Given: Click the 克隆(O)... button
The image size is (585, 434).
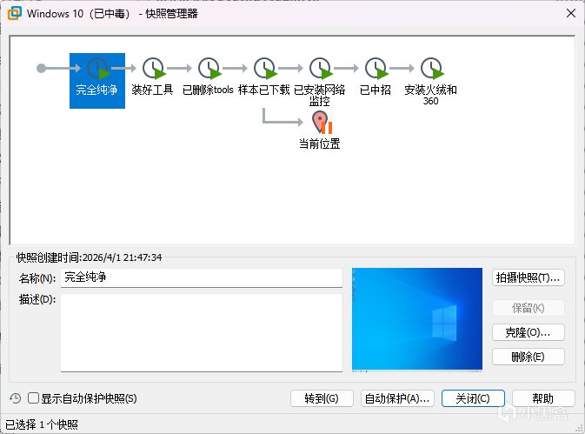Looking at the screenshot, I should [528, 332].
